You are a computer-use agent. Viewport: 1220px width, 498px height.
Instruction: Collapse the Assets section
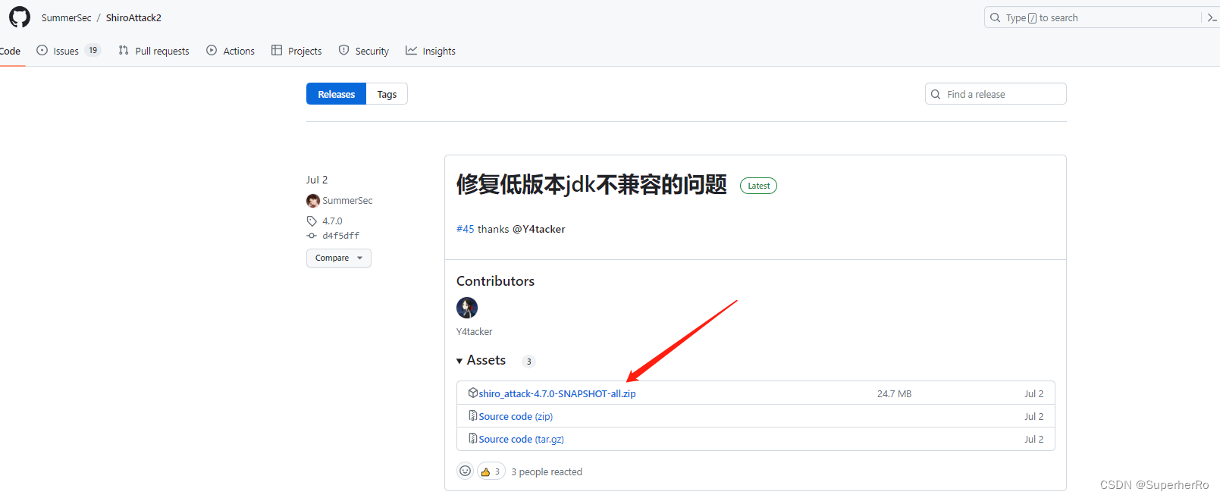coord(481,360)
